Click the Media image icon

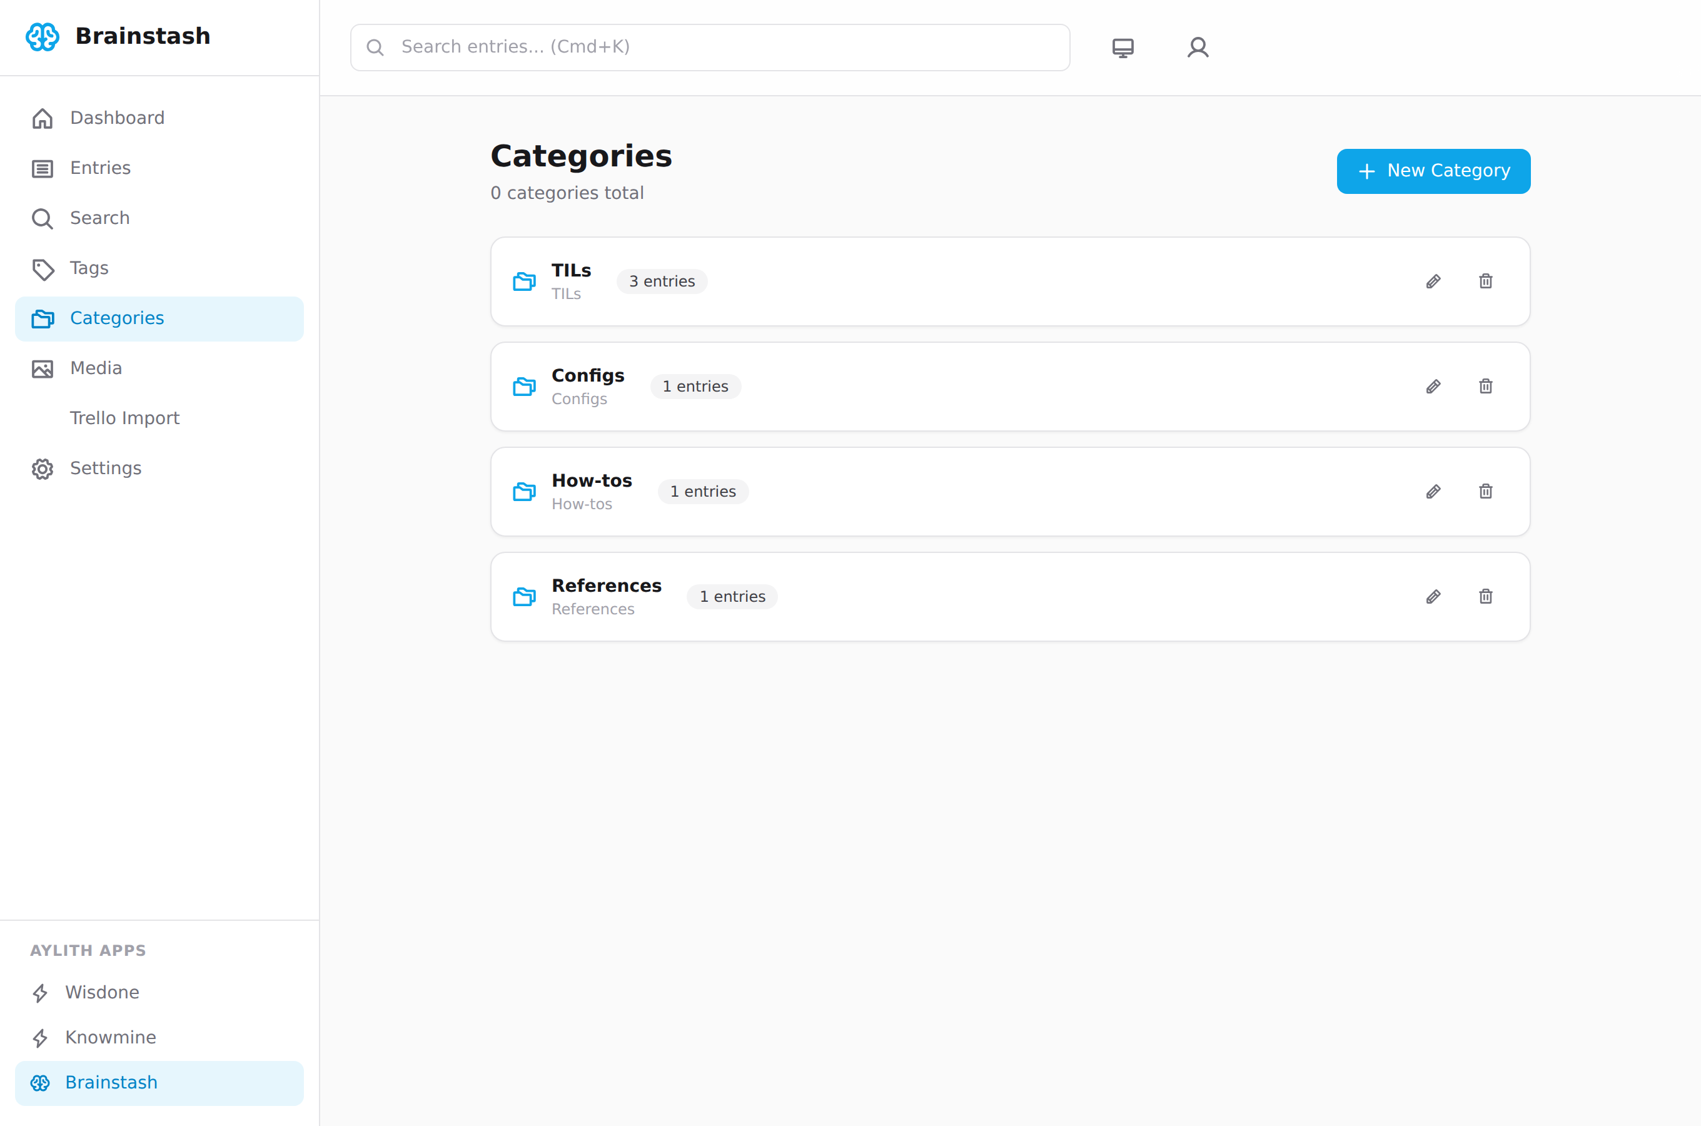click(x=43, y=369)
